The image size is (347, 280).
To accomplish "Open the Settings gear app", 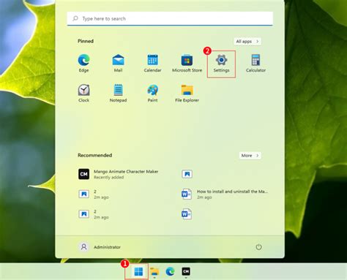I will pyautogui.click(x=221, y=64).
